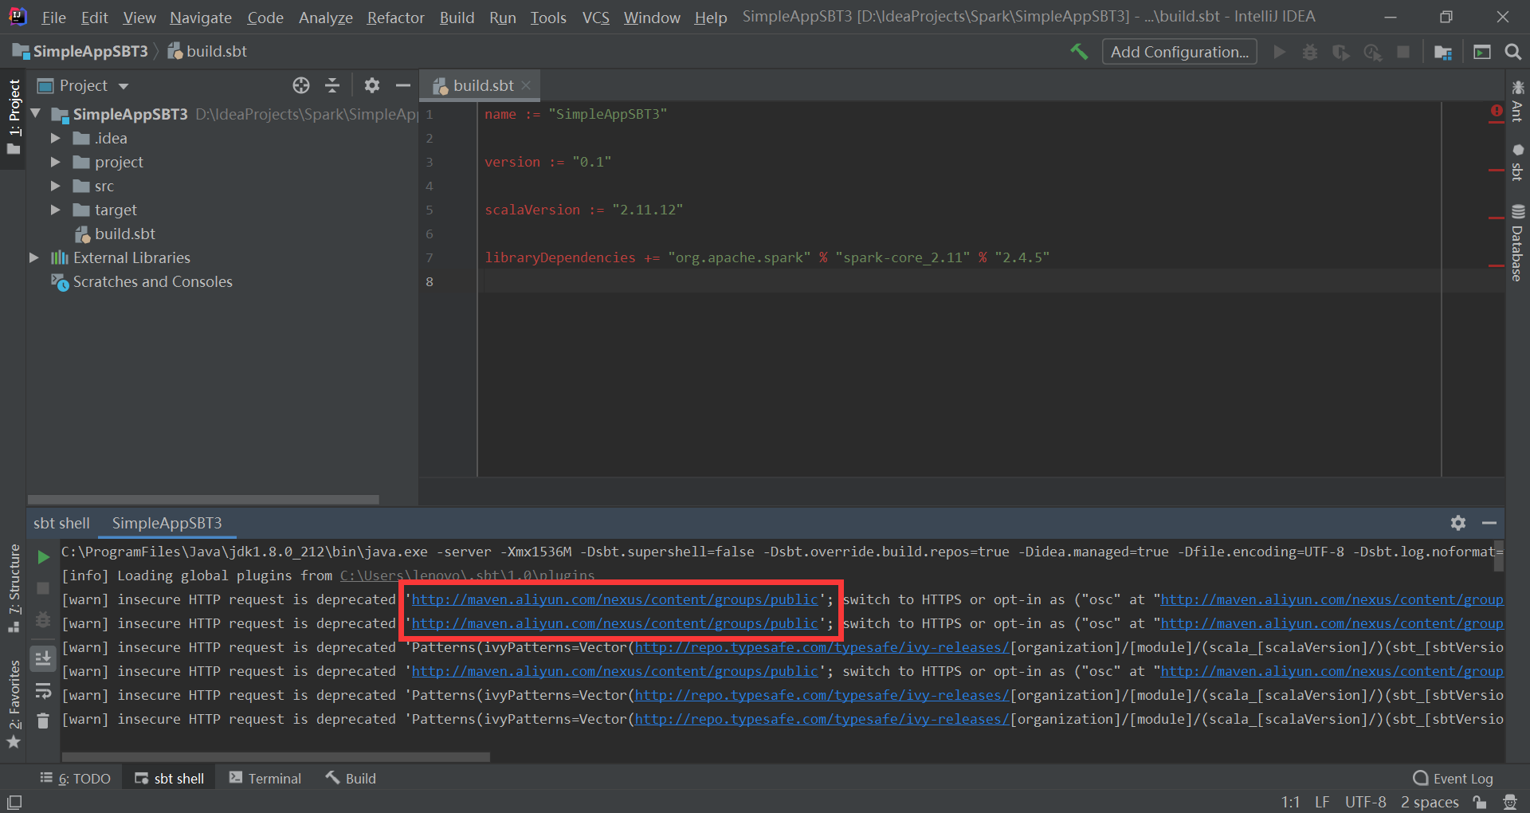The height and width of the screenshot is (813, 1530).
Task: Toggle Favorites tool window side tab
Action: [x=14, y=705]
